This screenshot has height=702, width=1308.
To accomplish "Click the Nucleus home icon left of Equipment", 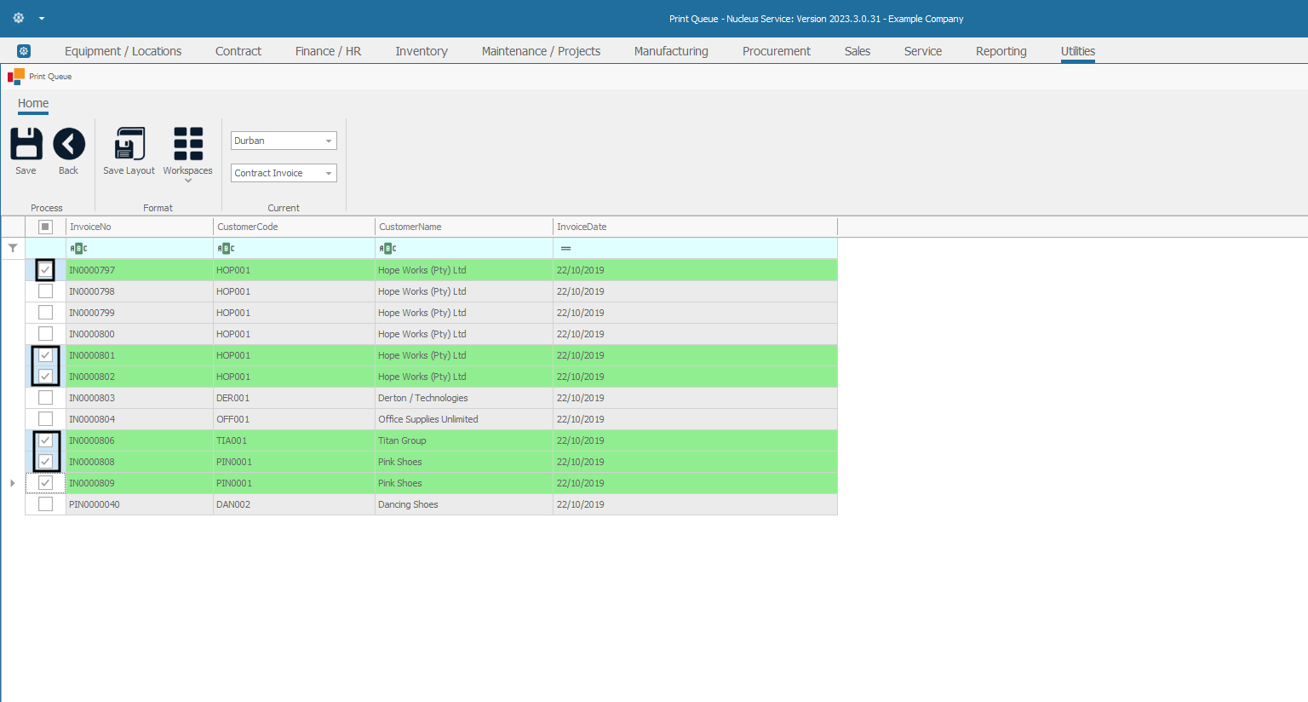I will coord(24,51).
